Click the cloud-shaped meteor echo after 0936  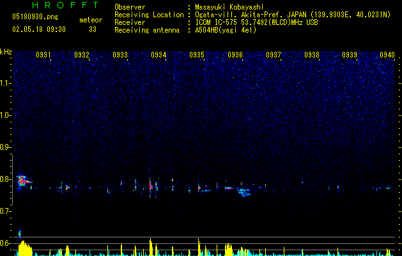click(x=244, y=192)
